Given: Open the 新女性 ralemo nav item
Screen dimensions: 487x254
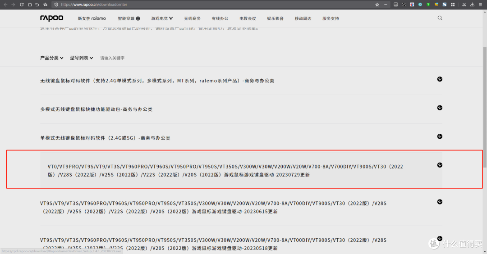Looking at the screenshot, I should [92, 18].
